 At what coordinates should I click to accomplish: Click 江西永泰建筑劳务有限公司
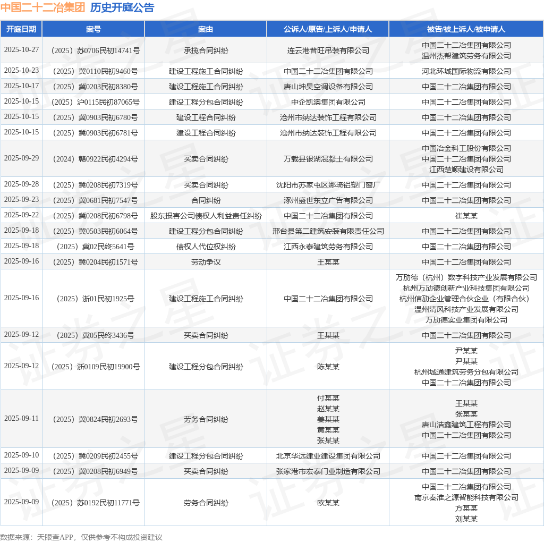(328, 247)
